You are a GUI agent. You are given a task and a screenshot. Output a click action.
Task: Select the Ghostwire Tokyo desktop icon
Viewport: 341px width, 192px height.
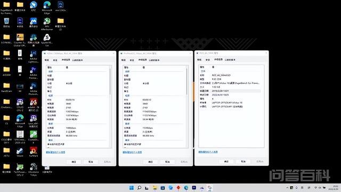[33, 170]
